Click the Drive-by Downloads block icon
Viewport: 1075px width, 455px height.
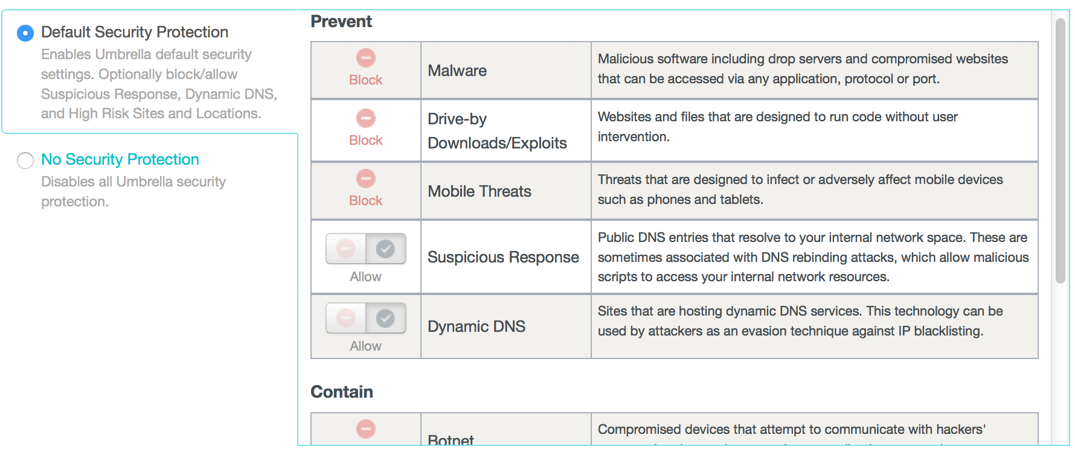(x=365, y=118)
